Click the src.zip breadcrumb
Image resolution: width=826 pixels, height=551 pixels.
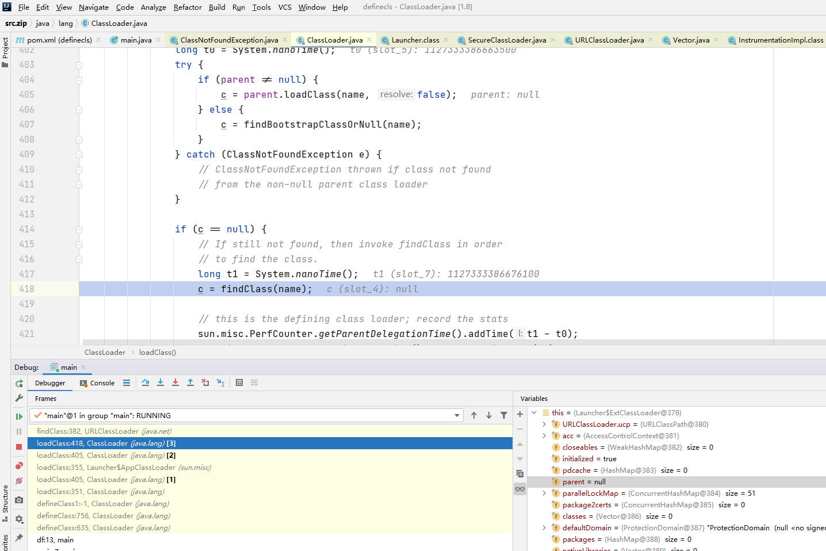[x=16, y=24]
